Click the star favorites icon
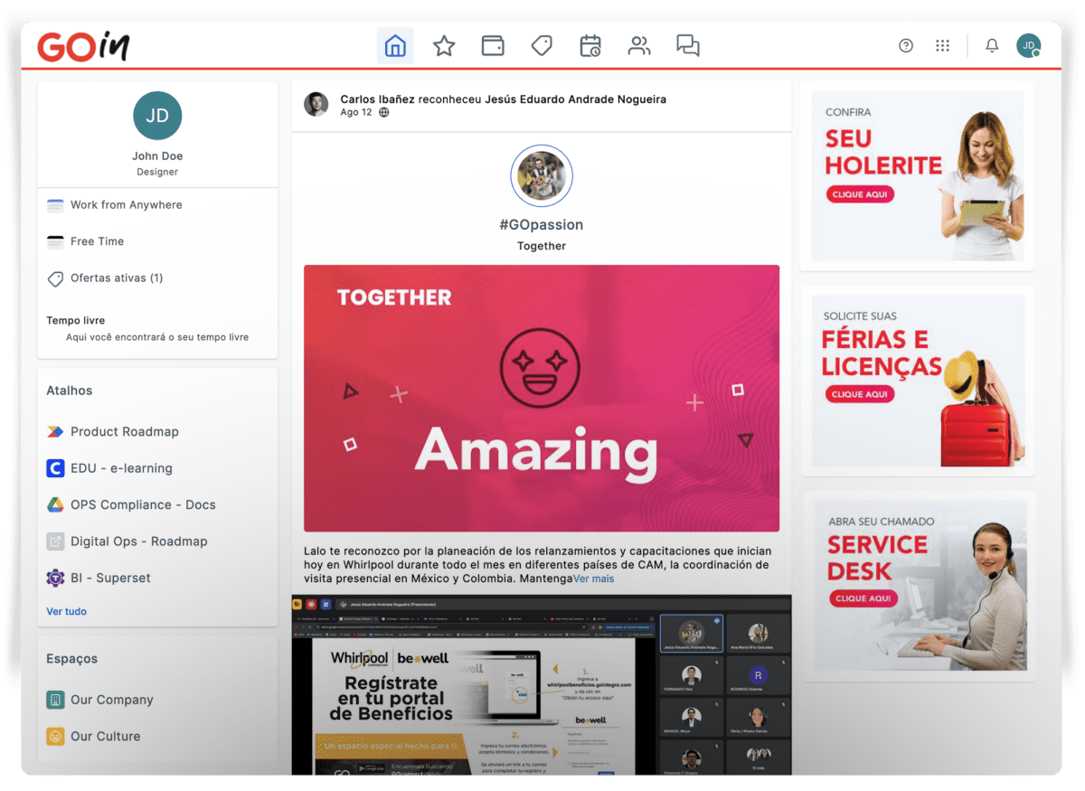Screen dimensions: 1085x791 [x=444, y=46]
